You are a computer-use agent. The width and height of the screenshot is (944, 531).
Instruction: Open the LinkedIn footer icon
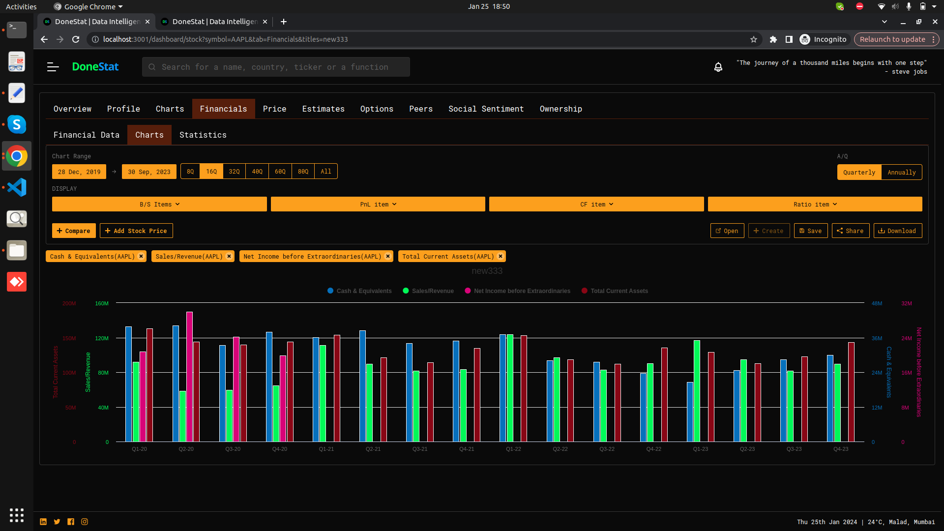pyautogui.click(x=43, y=522)
